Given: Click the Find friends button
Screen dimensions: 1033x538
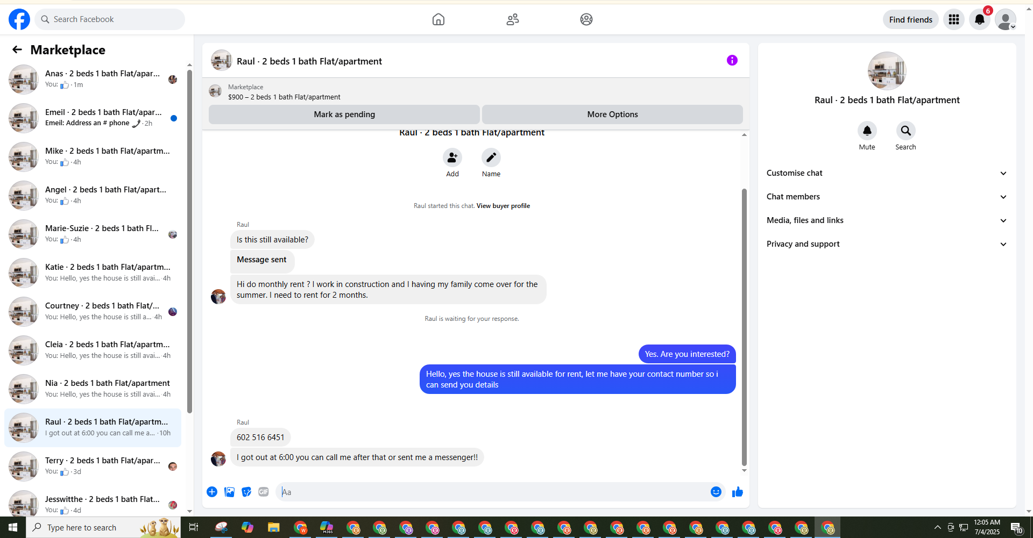Looking at the screenshot, I should click(911, 19).
